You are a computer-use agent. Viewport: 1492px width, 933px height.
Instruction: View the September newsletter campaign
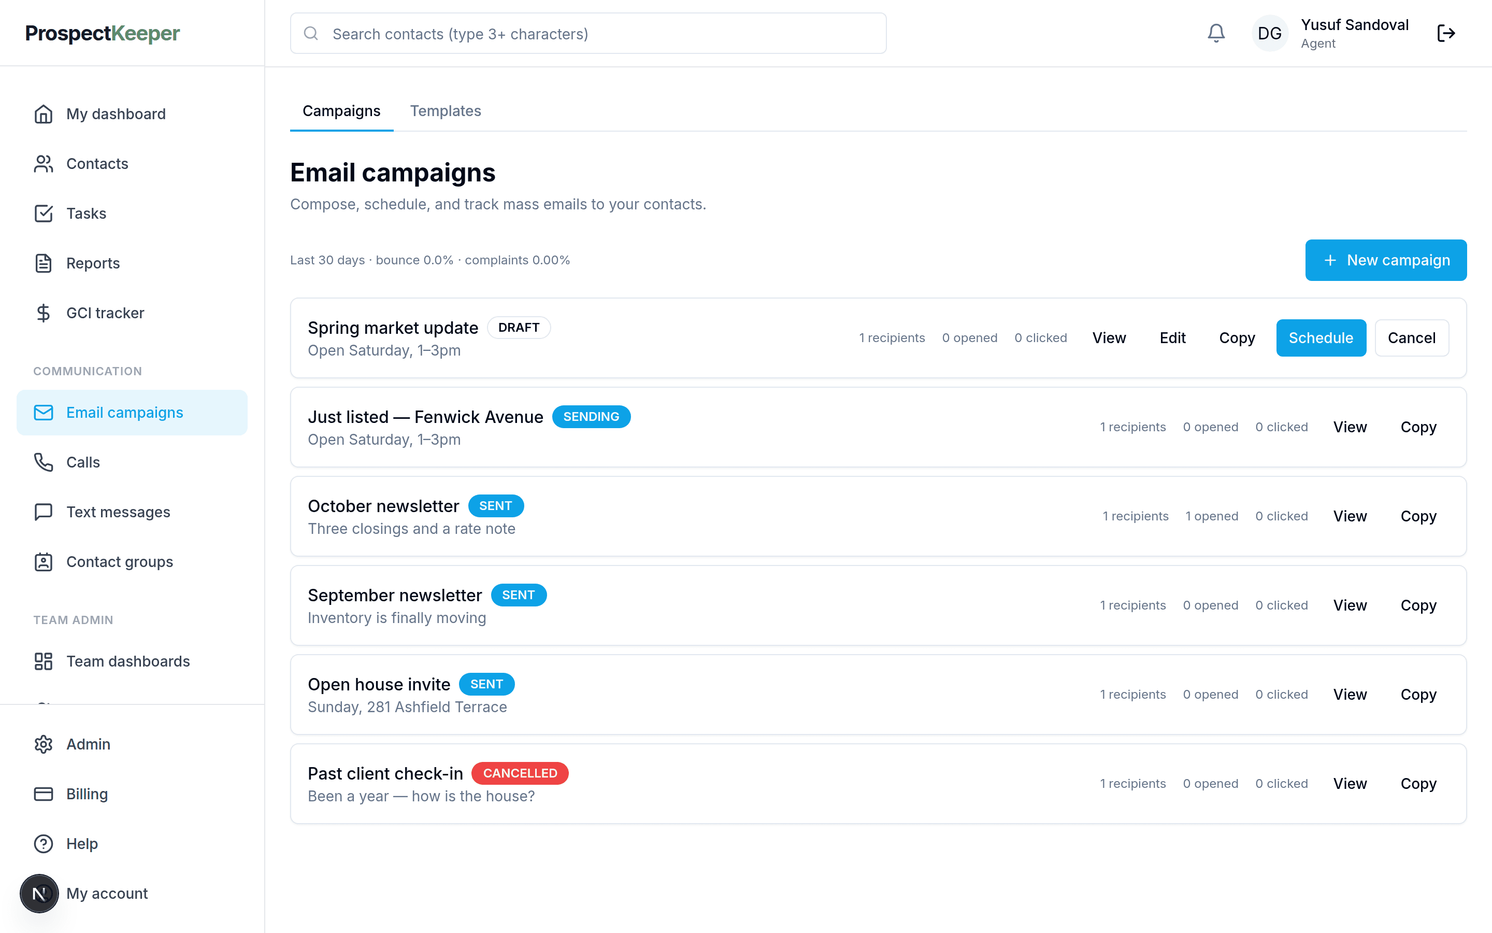tap(1350, 605)
